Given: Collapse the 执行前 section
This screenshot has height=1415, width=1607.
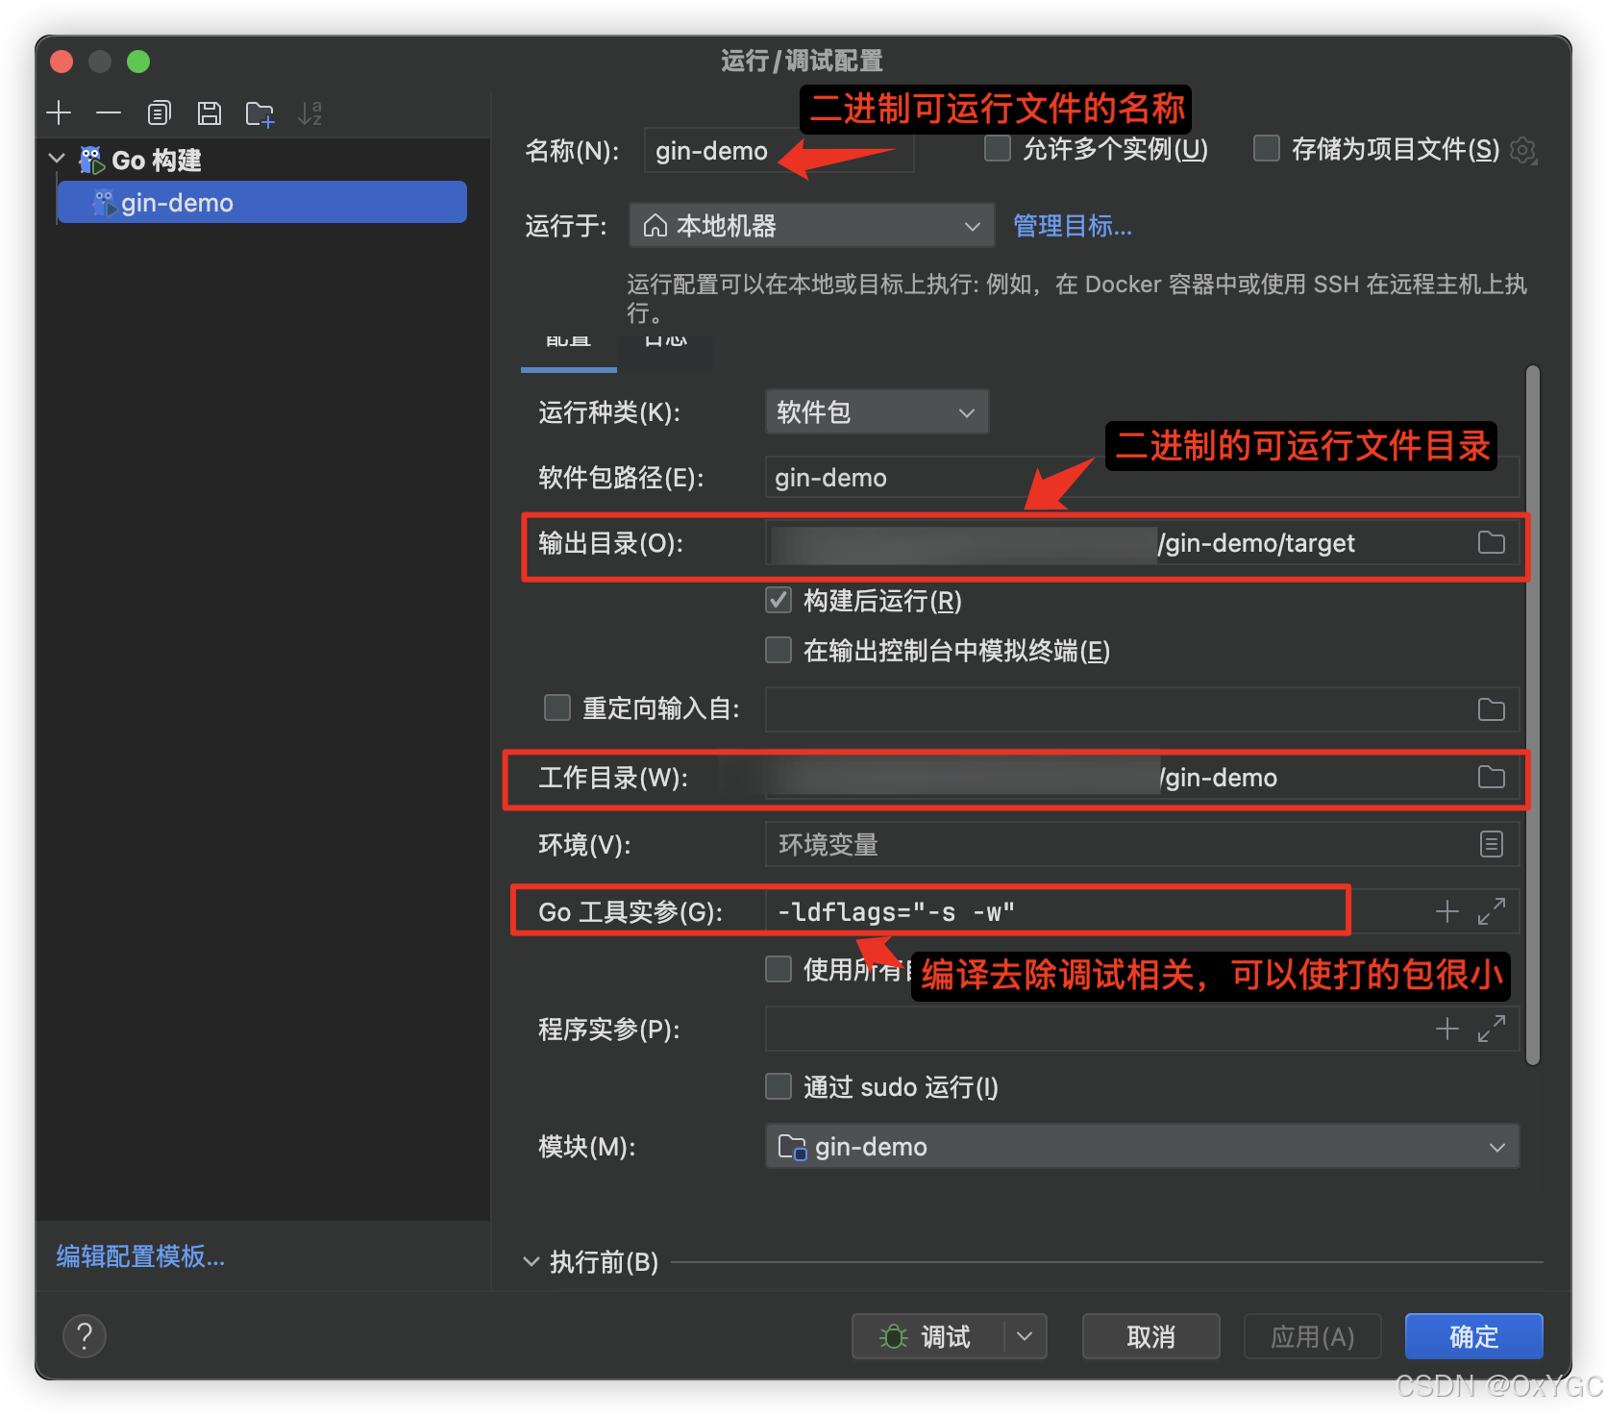Looking at the screenshot, I should (532, 1261).
